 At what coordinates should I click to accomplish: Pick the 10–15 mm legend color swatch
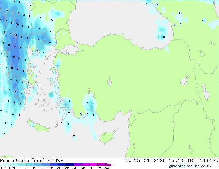pyautogui.click(x=46, y=165)
